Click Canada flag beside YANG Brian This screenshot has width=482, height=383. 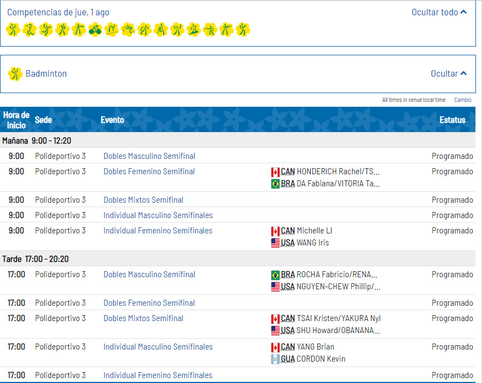coord(275,347)
